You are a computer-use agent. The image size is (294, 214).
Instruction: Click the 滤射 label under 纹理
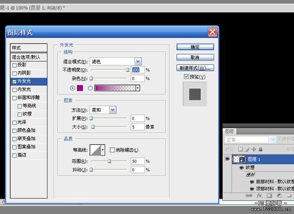(250, 175)
